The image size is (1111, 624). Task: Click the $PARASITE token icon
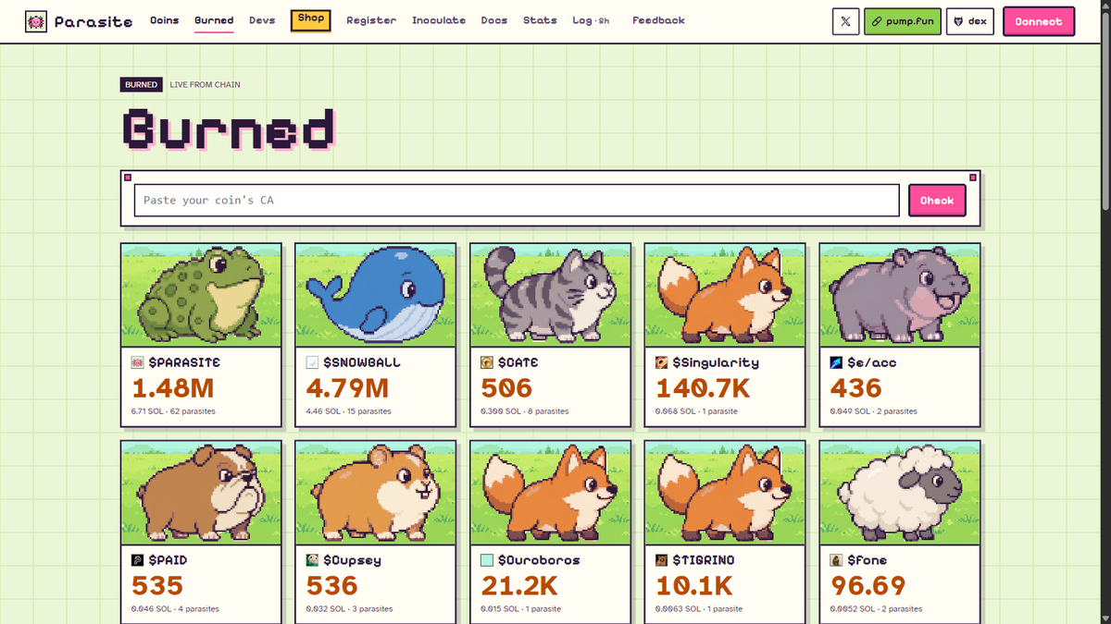(138, 362)
